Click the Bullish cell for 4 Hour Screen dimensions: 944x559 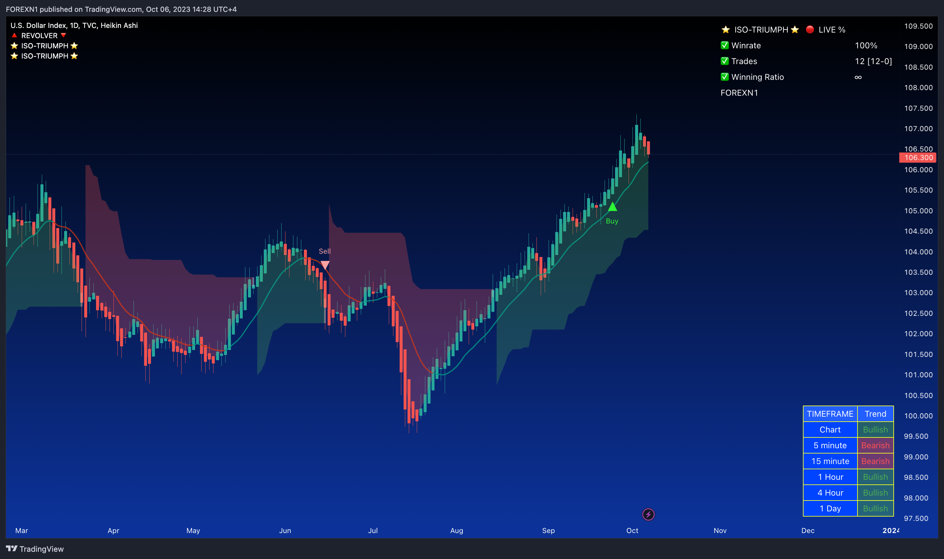coord(875,493)
